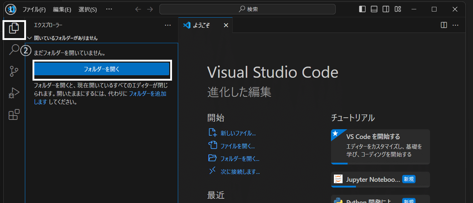Click the 最近 heading
Viewport: 473px width, 203px height.
coord(216,195)
